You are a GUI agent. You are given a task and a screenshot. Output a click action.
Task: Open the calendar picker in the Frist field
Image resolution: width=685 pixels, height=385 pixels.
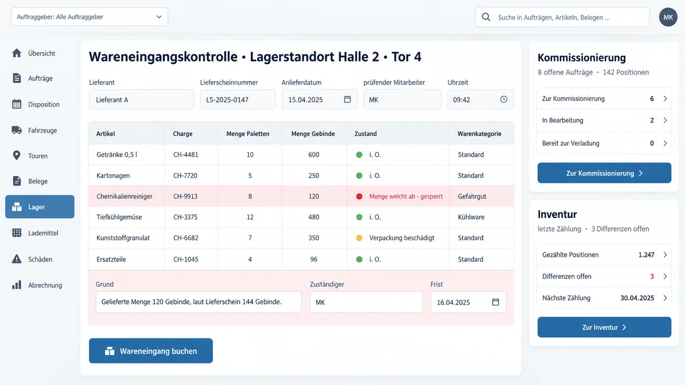pyautogui.click(x=495, y=302)
